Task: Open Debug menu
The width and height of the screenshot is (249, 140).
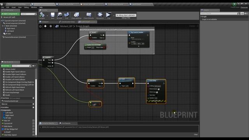Action: [26, 7]
